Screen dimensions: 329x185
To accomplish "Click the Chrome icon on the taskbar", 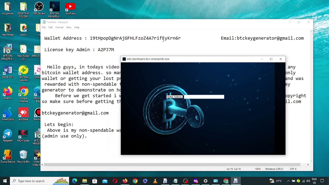I will 135,181.
